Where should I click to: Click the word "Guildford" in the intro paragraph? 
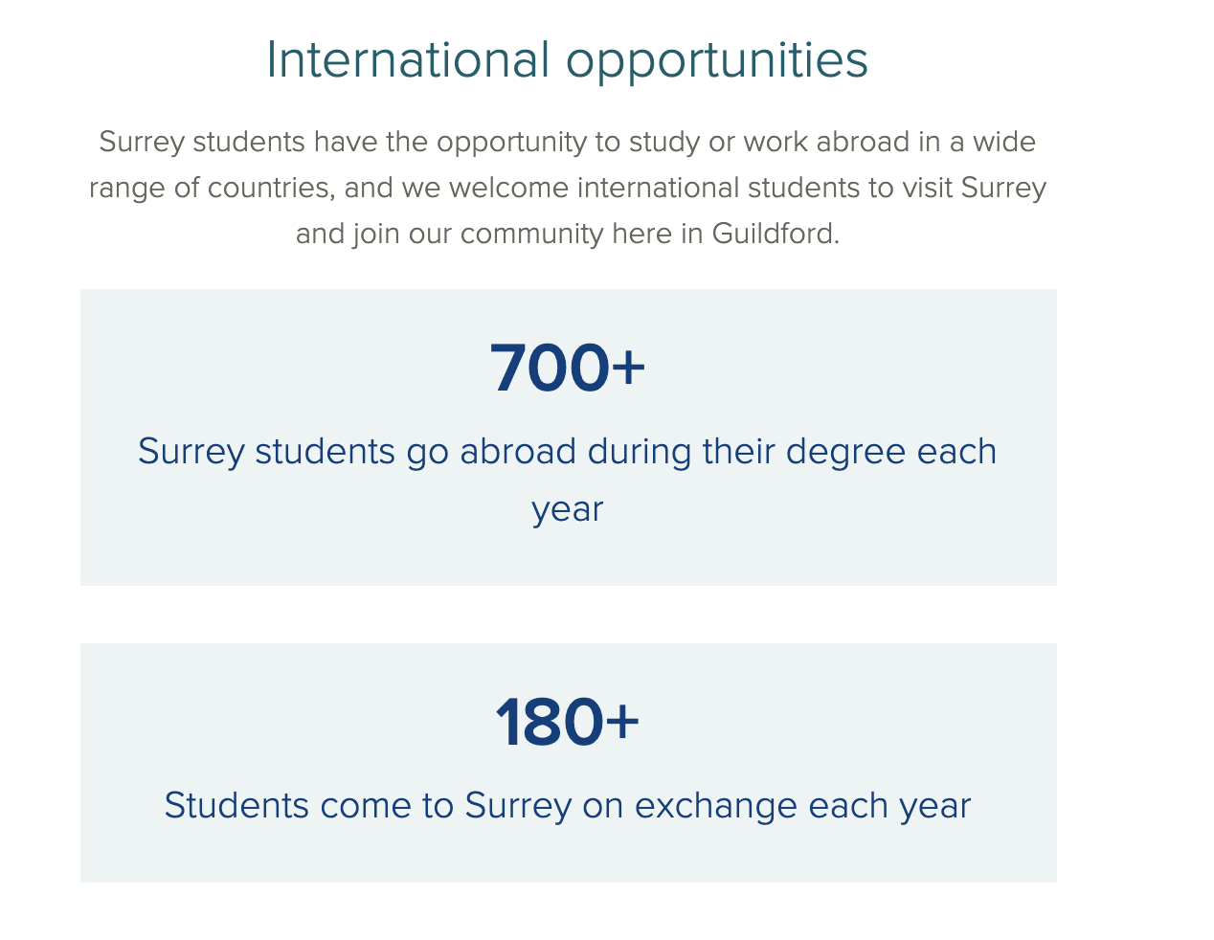coord(776,234)
